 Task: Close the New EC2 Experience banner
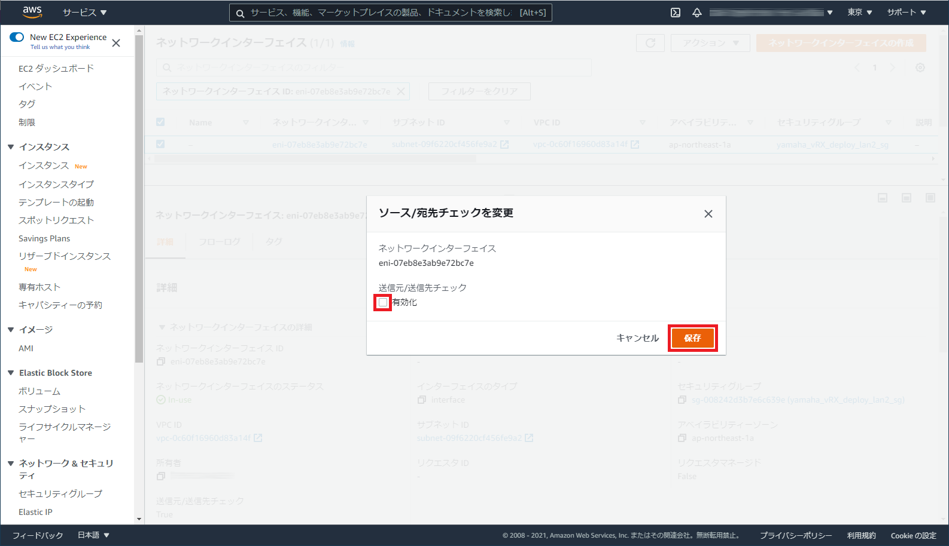[x=116, y=43]
